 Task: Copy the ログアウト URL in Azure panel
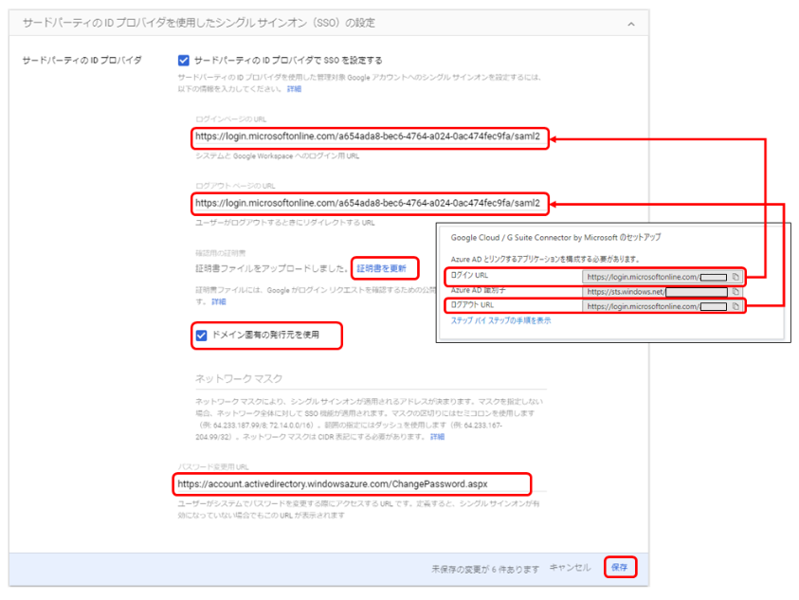pyautogui.click(x=735, y=306)
